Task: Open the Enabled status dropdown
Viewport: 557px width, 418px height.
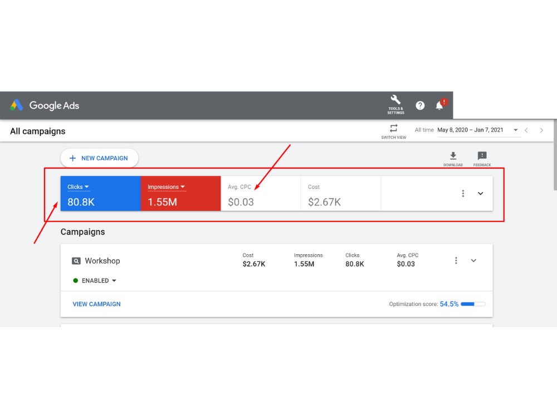Action: click(95, 281)
